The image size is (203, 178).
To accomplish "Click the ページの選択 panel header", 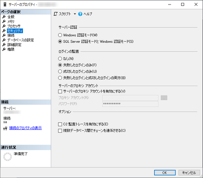I will tap(26, 12).
